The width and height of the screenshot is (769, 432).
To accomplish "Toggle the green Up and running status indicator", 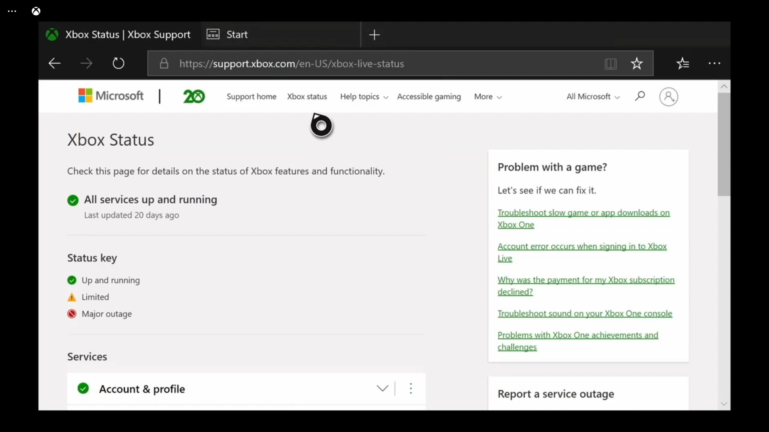I will [x=72, y=280].
